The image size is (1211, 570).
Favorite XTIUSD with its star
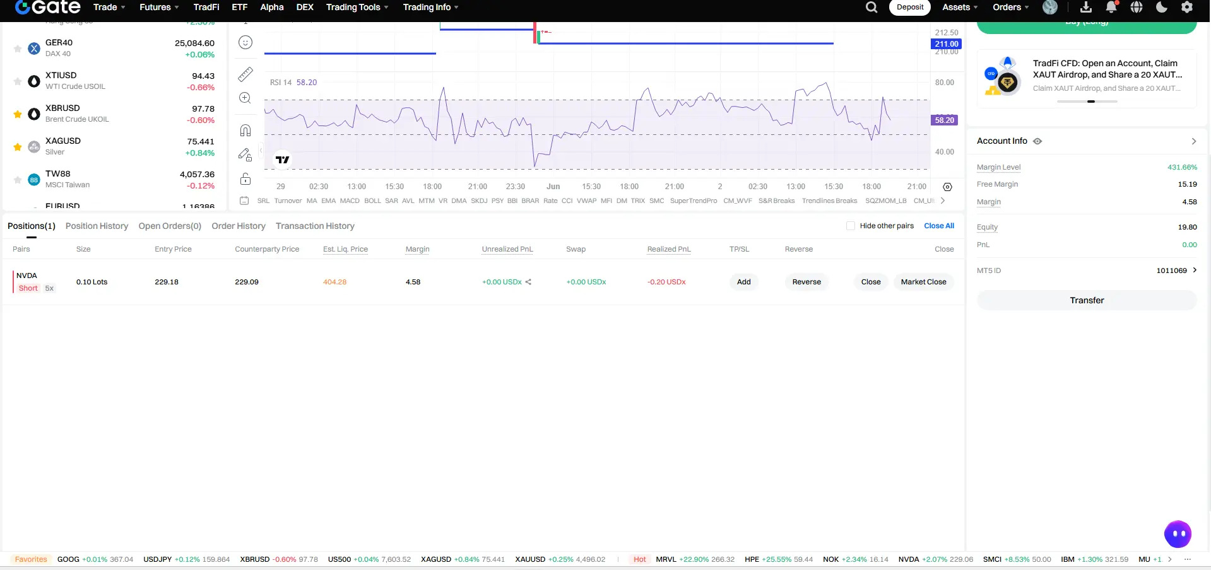18,81
